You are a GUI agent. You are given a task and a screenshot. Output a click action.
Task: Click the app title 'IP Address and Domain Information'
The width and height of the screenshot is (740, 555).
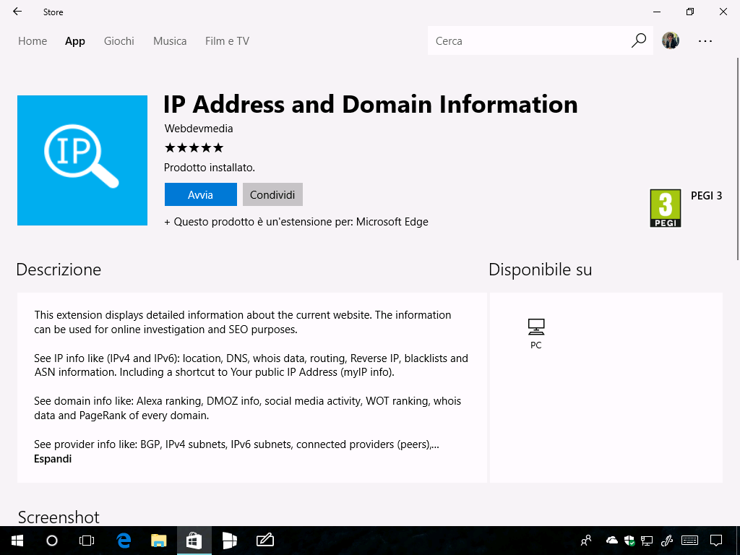[371, 104]
